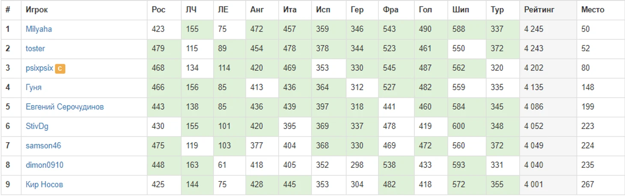
Task: Open dimon0910 player profile
Action: click(45, 165)
